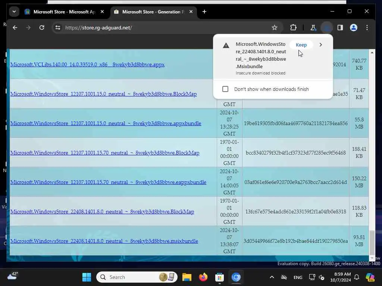Go back to the previous page
382x286 pixels.
point(15,28)
